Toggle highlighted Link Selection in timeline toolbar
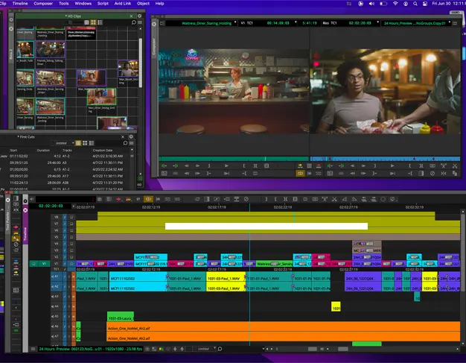The height and width of the screenshot is (363, 466). [148, 199]
